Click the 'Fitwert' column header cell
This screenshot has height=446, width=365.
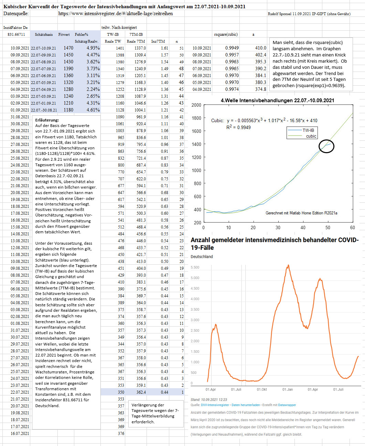click(64, 34)
